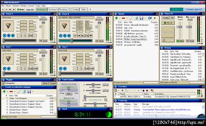The image size is (206, 126).
Task: Click the blue refresh arrow in Queue
Action: click(150, 18)
